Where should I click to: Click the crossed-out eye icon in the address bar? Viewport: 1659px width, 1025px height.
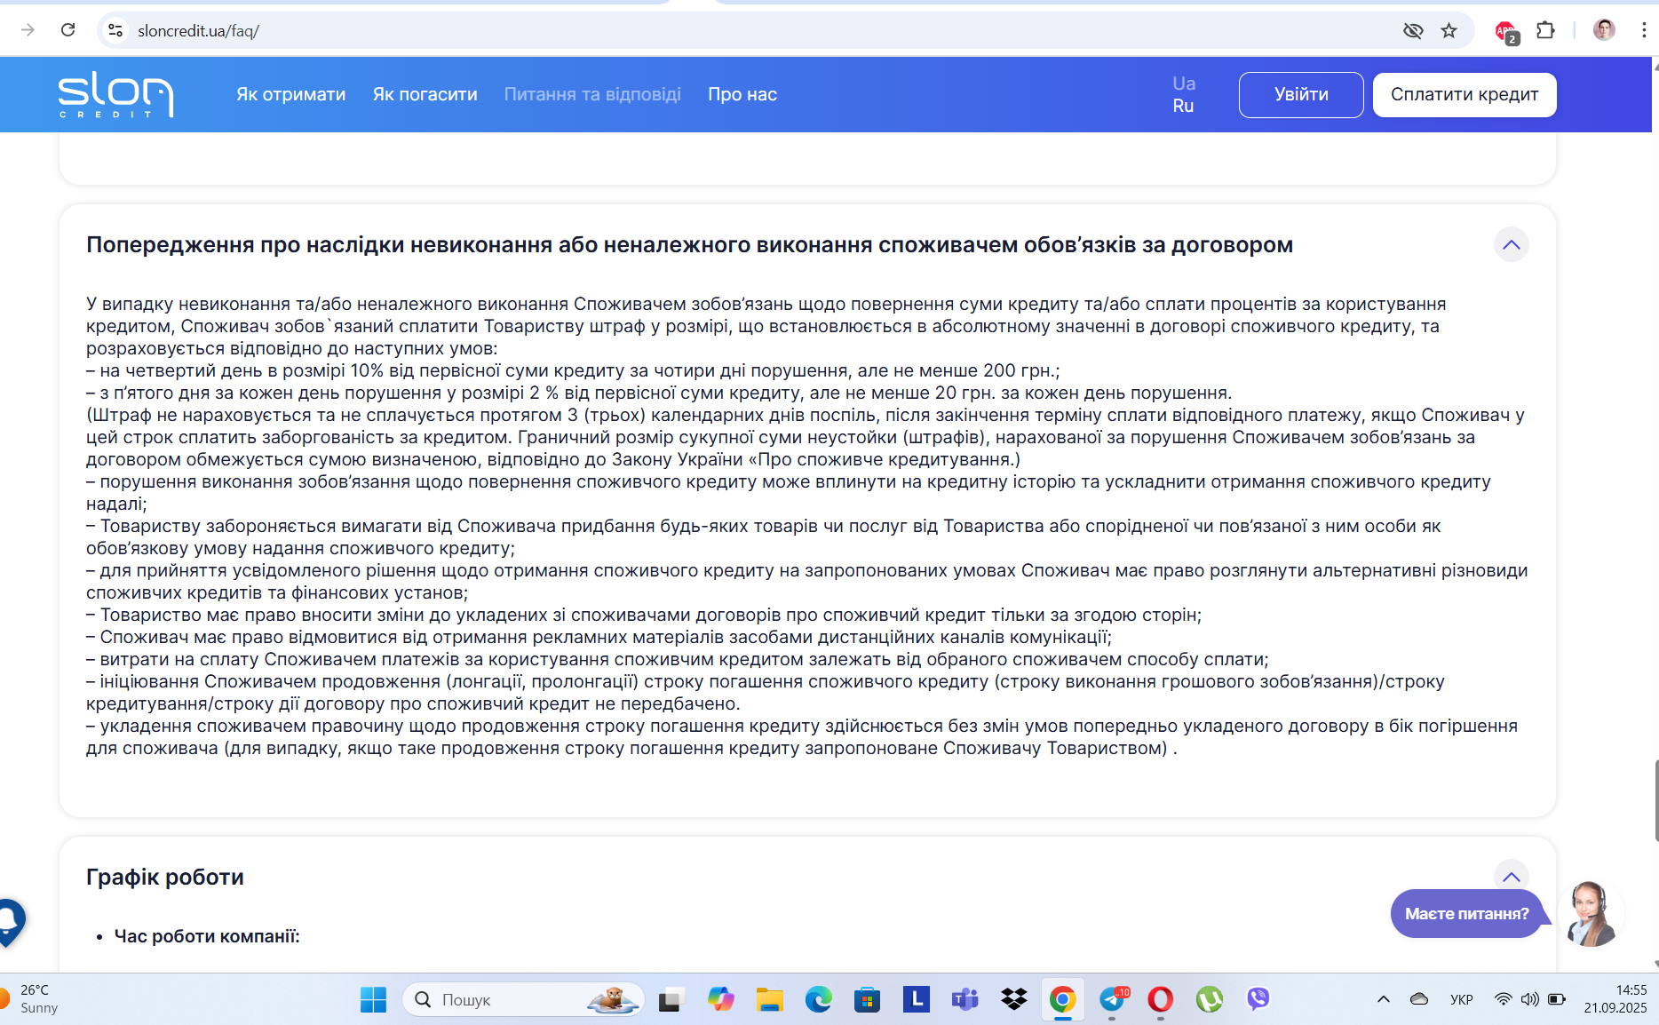1413,31
